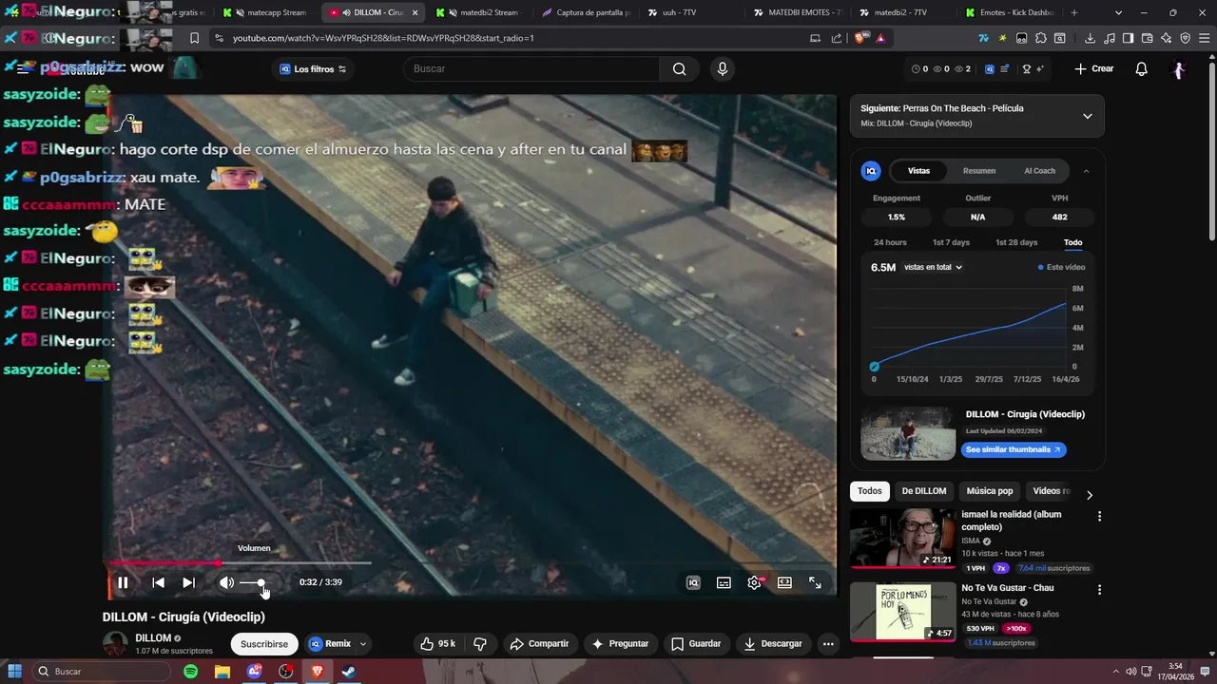Open Spotify from the taskbar
The height and width of the screenshot is (684, 1217).
[x=190, y=672]
